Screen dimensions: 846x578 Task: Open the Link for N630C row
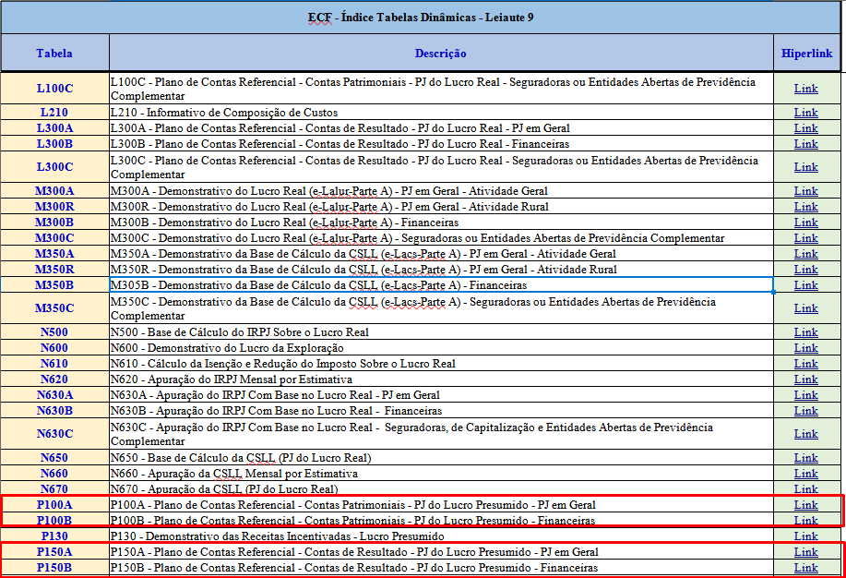pyautogui.click(x=805, y=434)
